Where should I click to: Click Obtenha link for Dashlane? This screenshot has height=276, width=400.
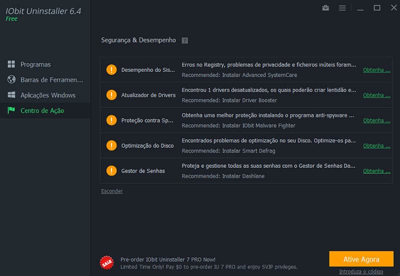(376, 171)
